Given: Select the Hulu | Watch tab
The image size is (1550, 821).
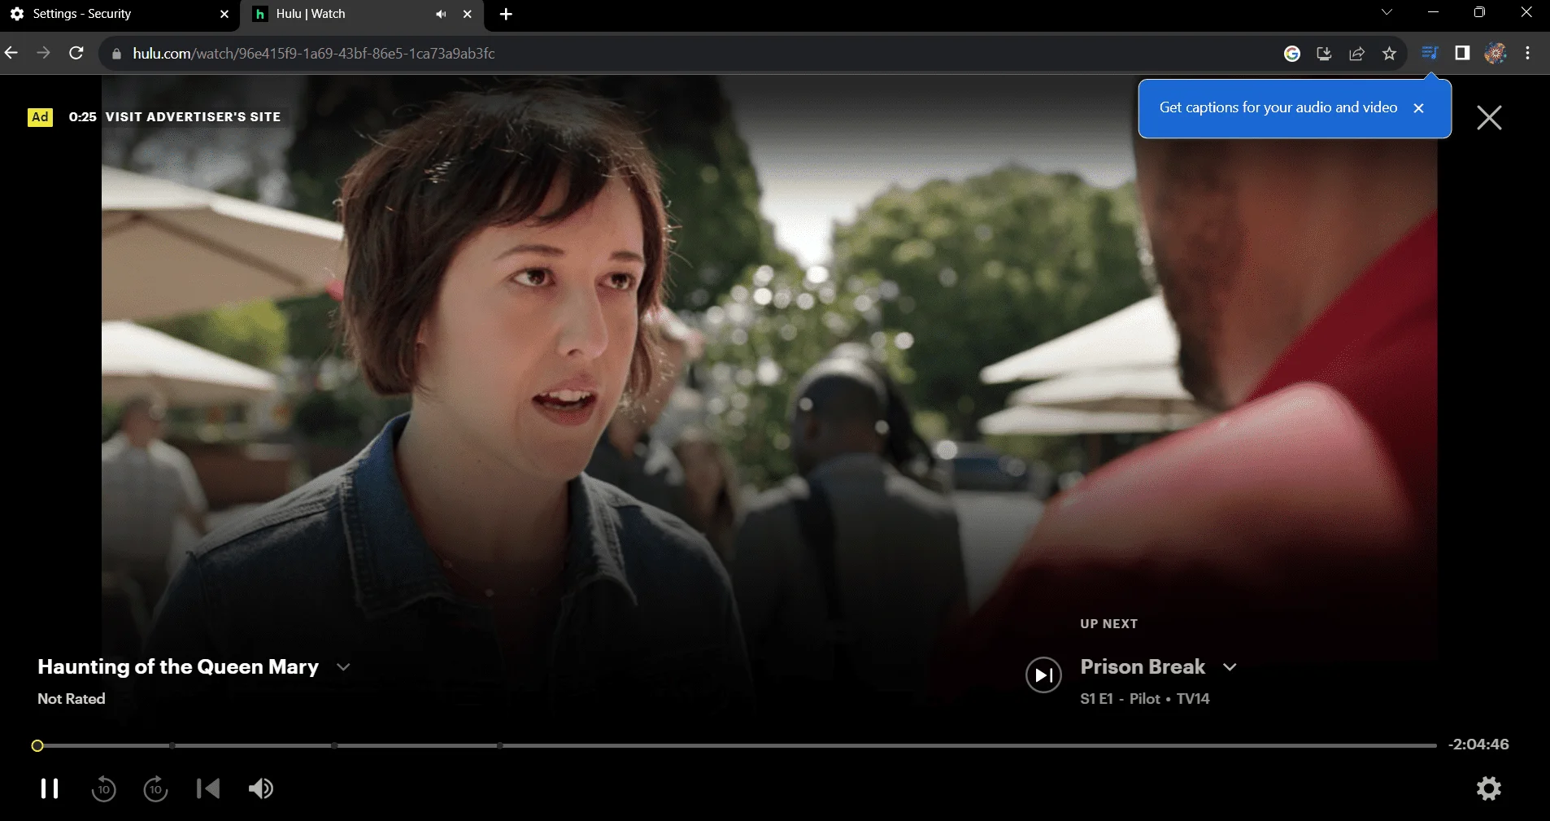Looking at the screenshot, I should [360, 14].
